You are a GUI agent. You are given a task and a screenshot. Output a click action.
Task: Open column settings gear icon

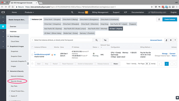pos(171,40)
